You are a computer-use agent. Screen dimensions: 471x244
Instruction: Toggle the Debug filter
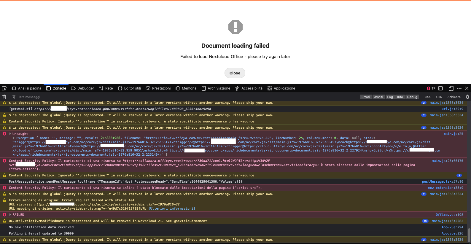(412, 97)
